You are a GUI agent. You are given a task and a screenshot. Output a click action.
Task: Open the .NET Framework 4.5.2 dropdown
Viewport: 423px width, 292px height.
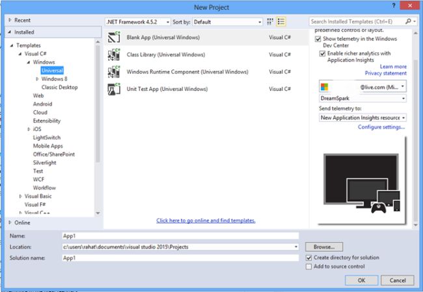pos(138,22)
